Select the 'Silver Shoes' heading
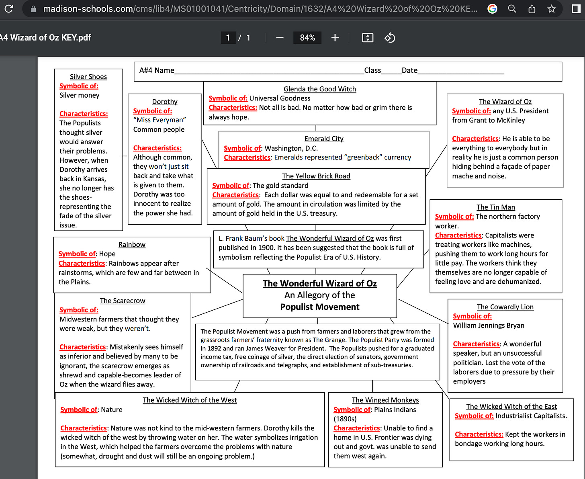The height and width of the screenshot is (479, 585). click(x=88, y=77)
